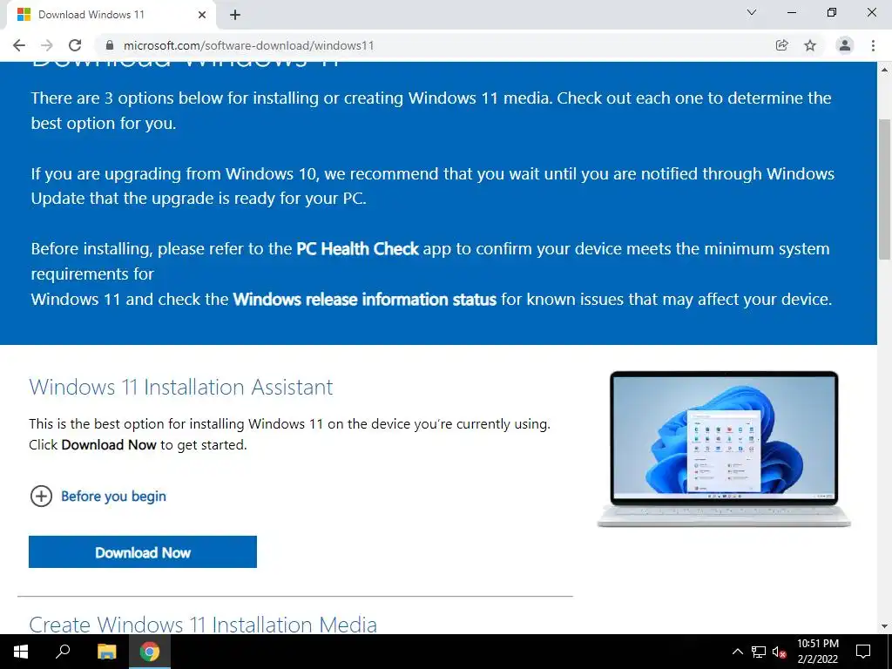Click the page vertical scrollbar thumb
This screenshot has height=669, width=892.
click(885, 189)
